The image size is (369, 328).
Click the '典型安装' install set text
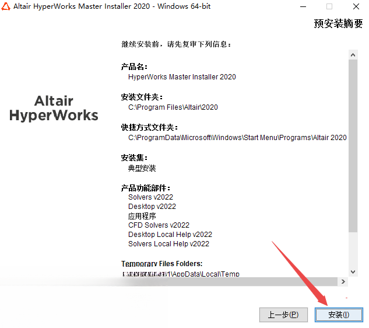tap(142, 168)
